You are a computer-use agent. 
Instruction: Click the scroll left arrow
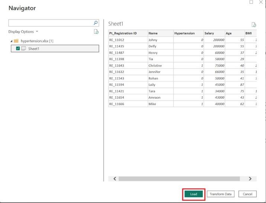pos(115,179)
